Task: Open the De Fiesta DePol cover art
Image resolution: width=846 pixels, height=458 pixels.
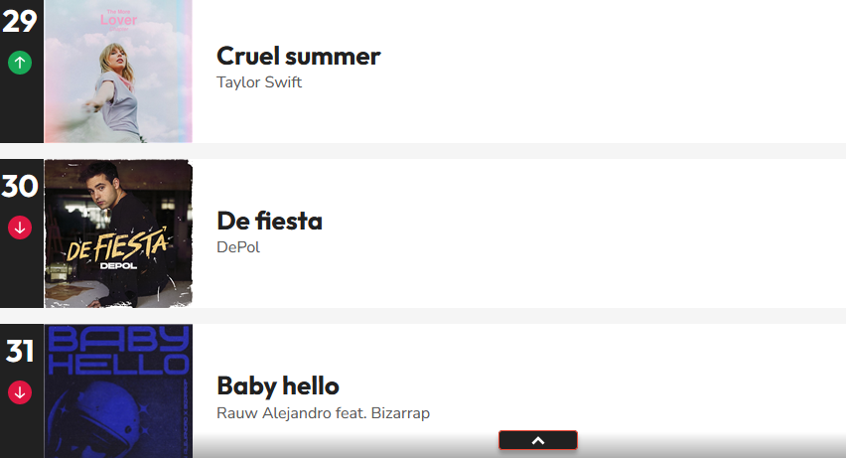Action: [x=118, y=233]
